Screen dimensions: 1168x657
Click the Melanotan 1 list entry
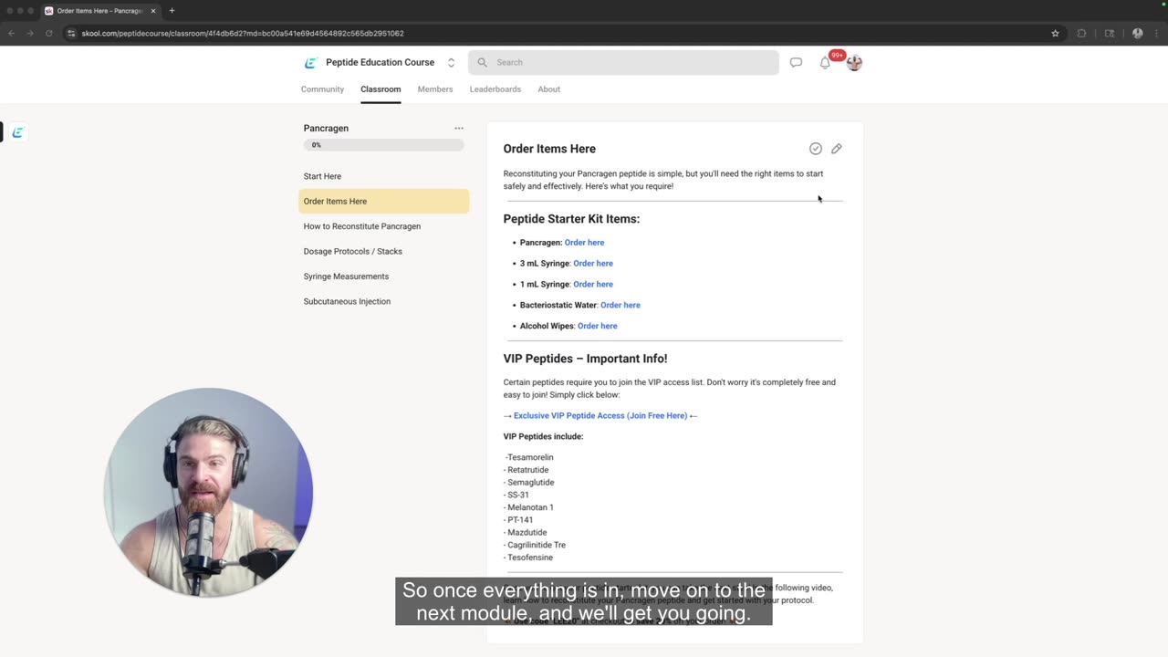click(528, 507)
